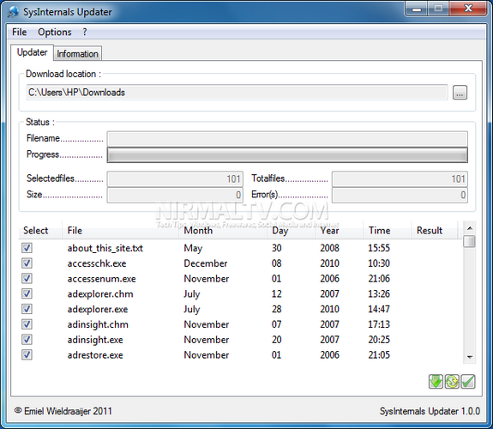Click the file list scrollbar up arrow

470,228
